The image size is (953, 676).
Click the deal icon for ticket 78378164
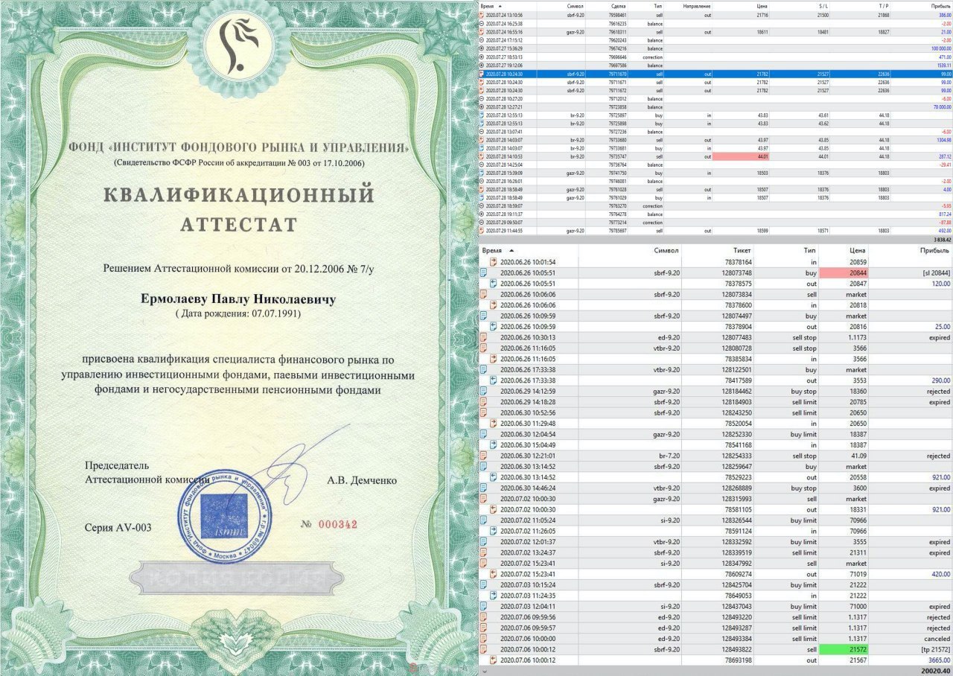pos(493,262)
